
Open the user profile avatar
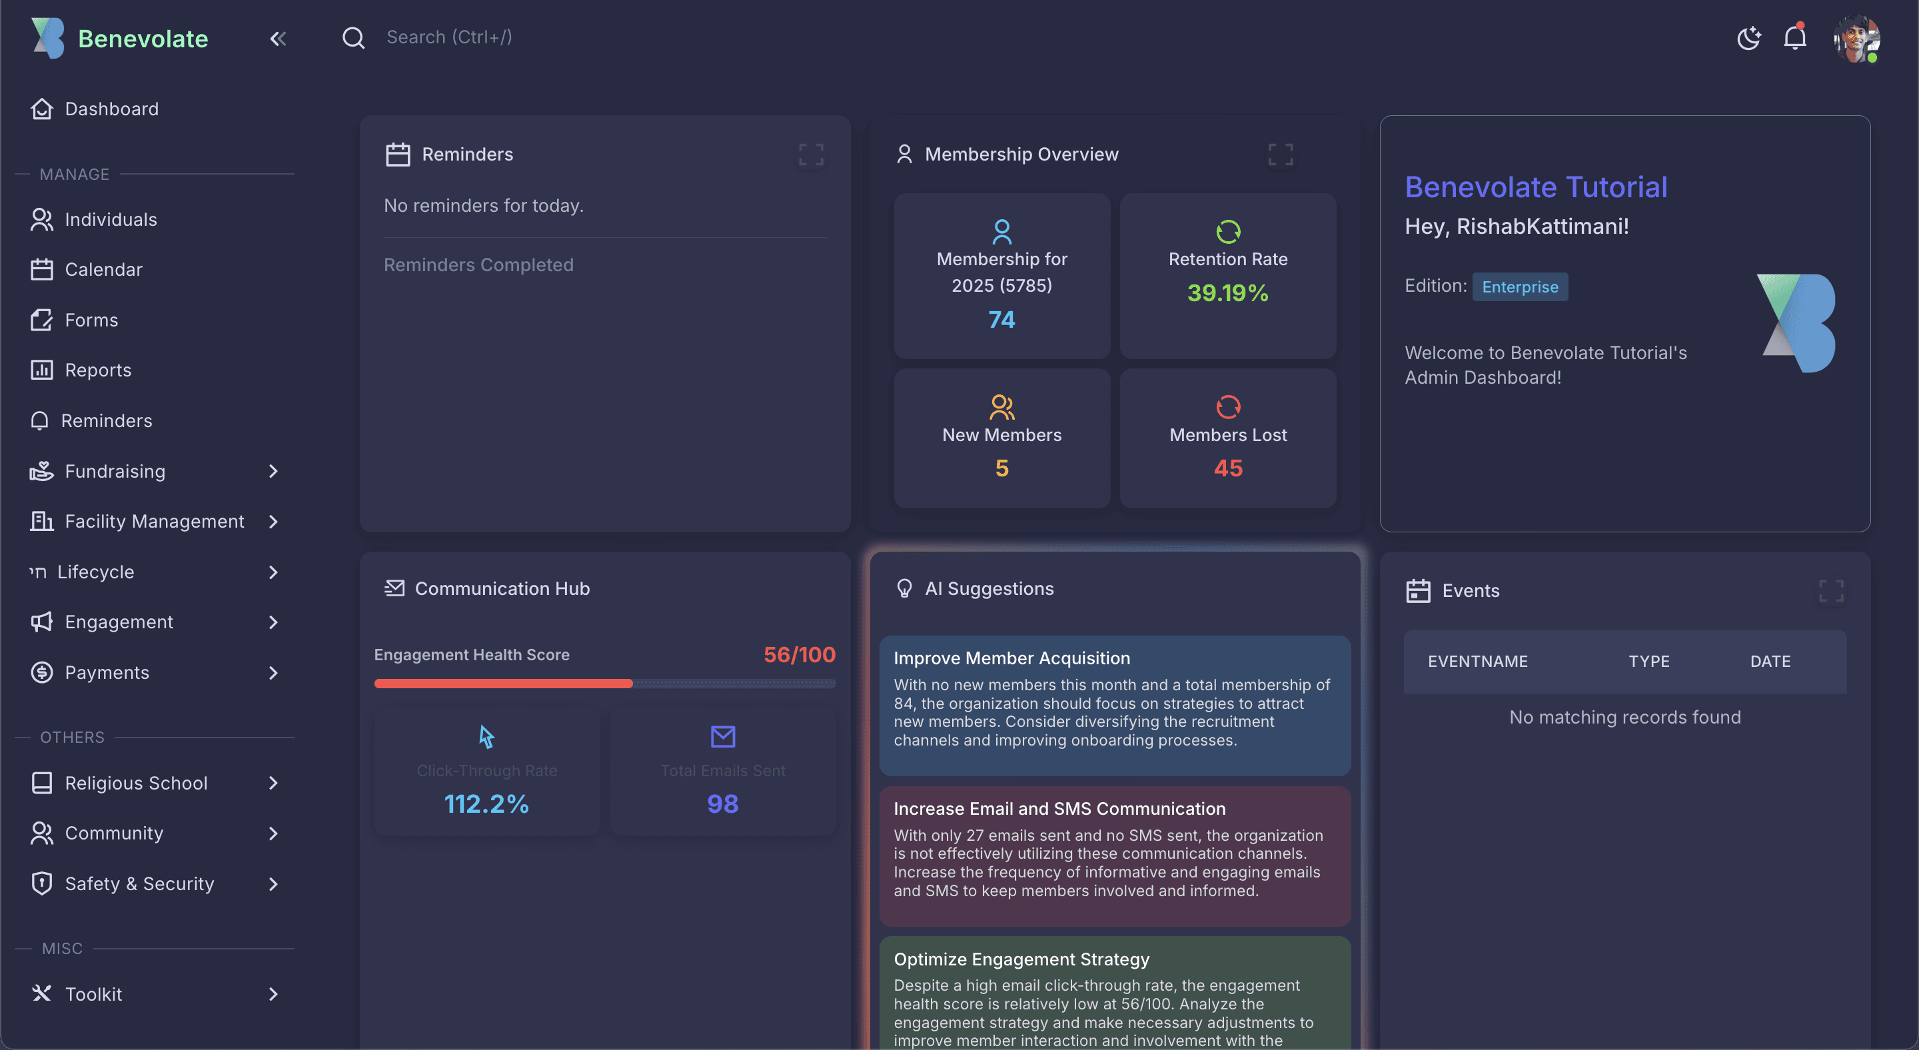click(x=1856, y=39)
